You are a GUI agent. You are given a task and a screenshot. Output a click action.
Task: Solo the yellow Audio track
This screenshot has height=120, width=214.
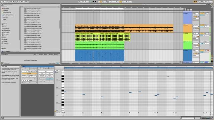coord(206,33)
